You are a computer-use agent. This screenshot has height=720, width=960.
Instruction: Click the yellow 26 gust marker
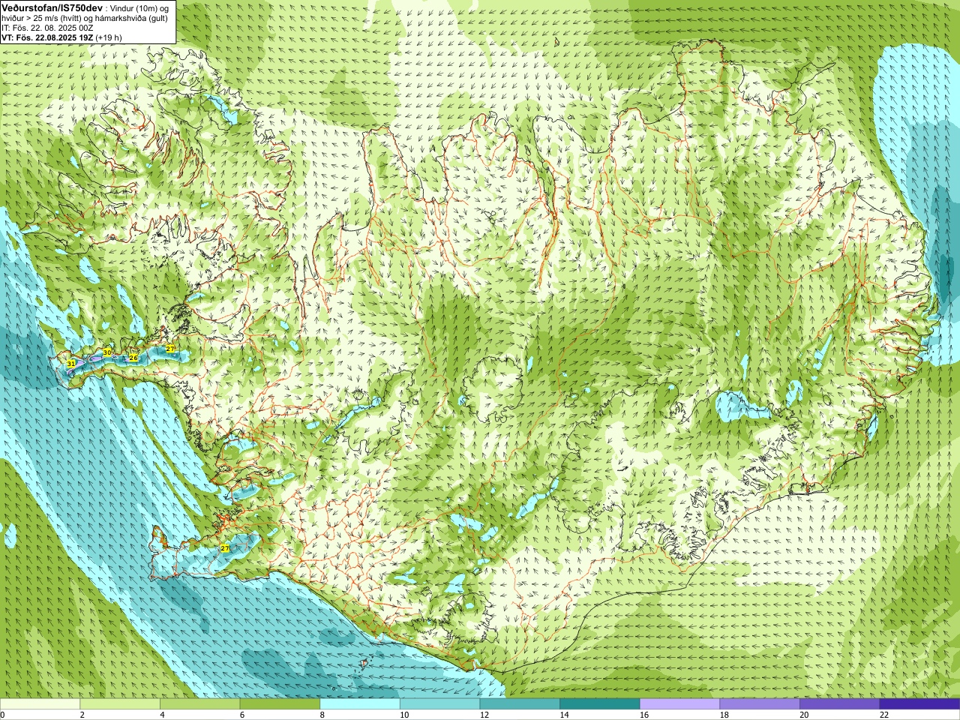(x=133, y=358)
